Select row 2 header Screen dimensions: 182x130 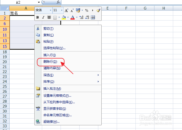(x=5, y=18)
